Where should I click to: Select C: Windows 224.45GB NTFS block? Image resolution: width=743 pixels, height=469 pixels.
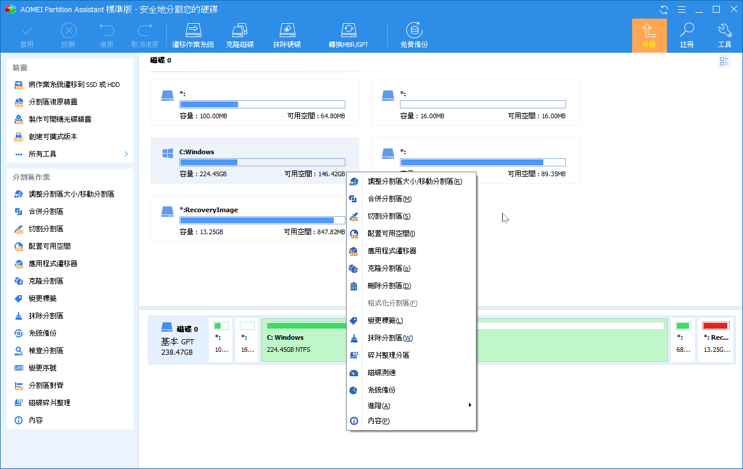[304, 340]
